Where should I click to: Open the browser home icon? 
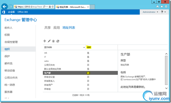pyautogui.click(x=158, y=7)
